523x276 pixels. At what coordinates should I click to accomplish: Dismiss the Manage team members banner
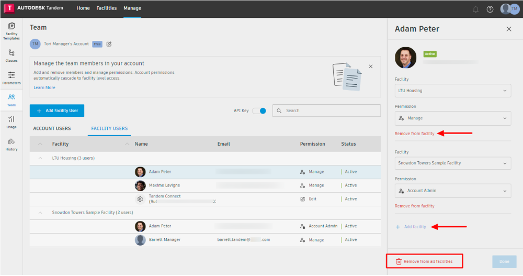pyautogui.click(x=371, y=67)
